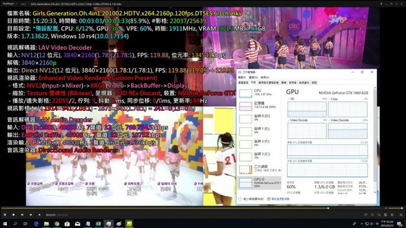Click the 3D usage graph
406x228 pixels.
tap(307, 109)
